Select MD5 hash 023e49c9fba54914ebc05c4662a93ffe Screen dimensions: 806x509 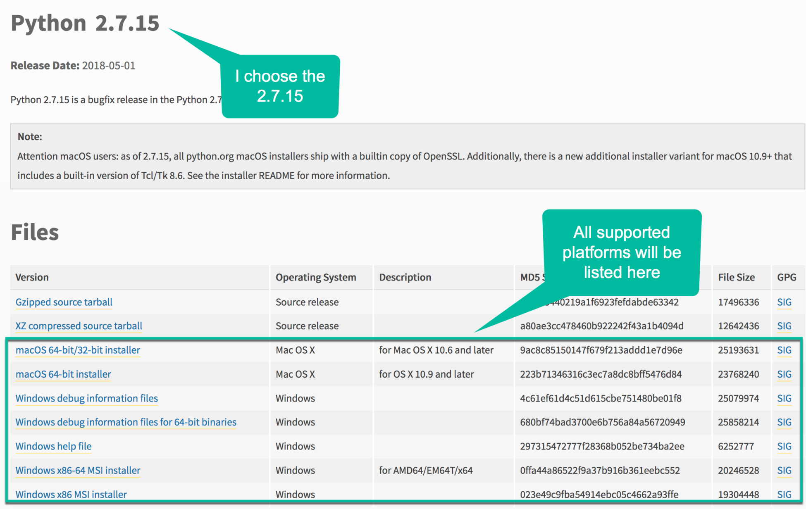coord(599,494)
